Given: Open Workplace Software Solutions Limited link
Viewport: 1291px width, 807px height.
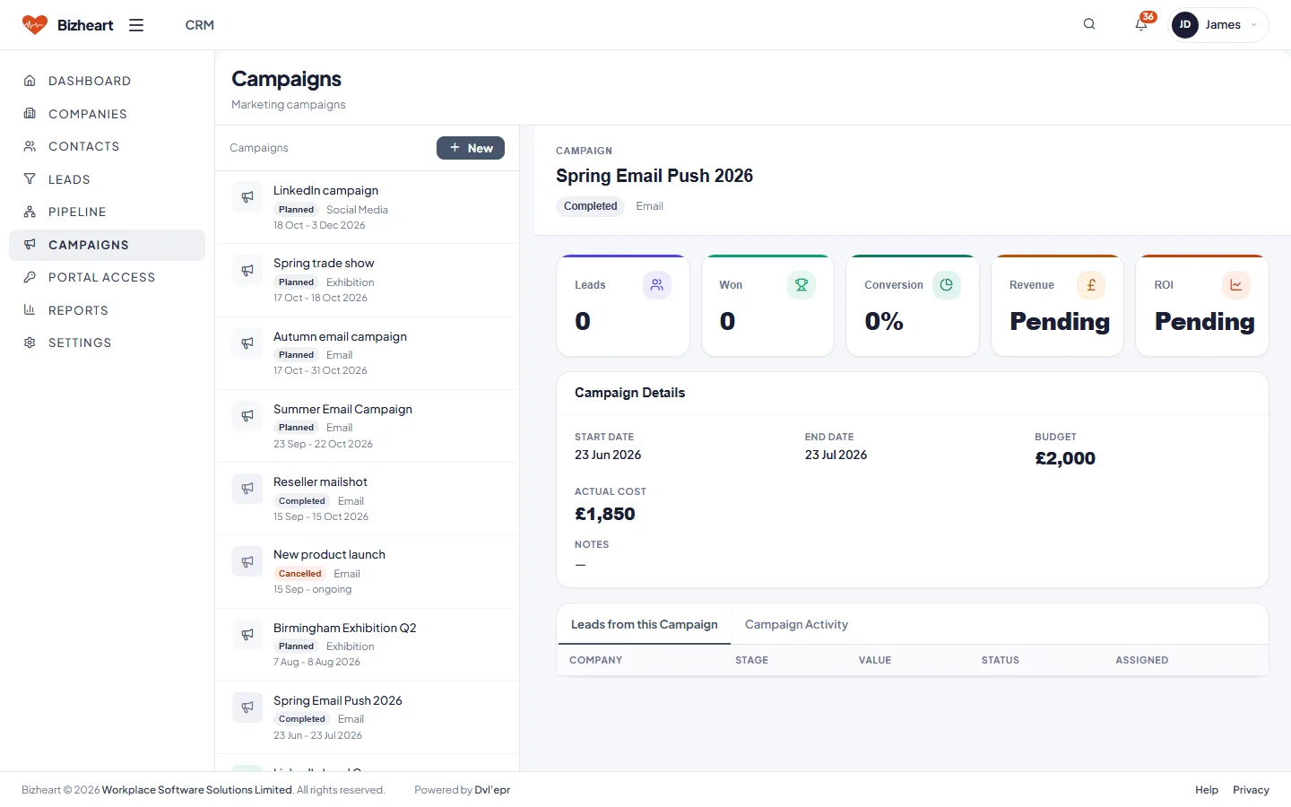Looking at the screenshot, I should pyautogui.click(x=197, y=790).
